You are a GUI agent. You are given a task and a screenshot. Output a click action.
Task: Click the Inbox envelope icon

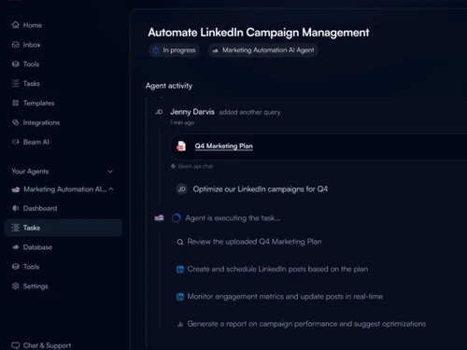pos(16,45)
